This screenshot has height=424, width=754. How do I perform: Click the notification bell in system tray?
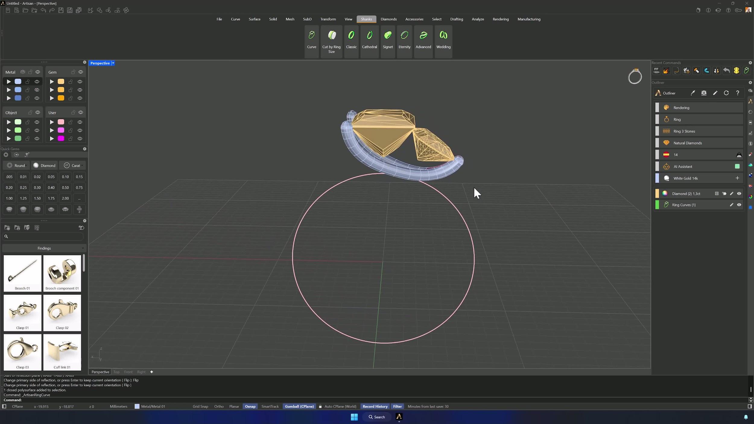click(x=746, y=417)
